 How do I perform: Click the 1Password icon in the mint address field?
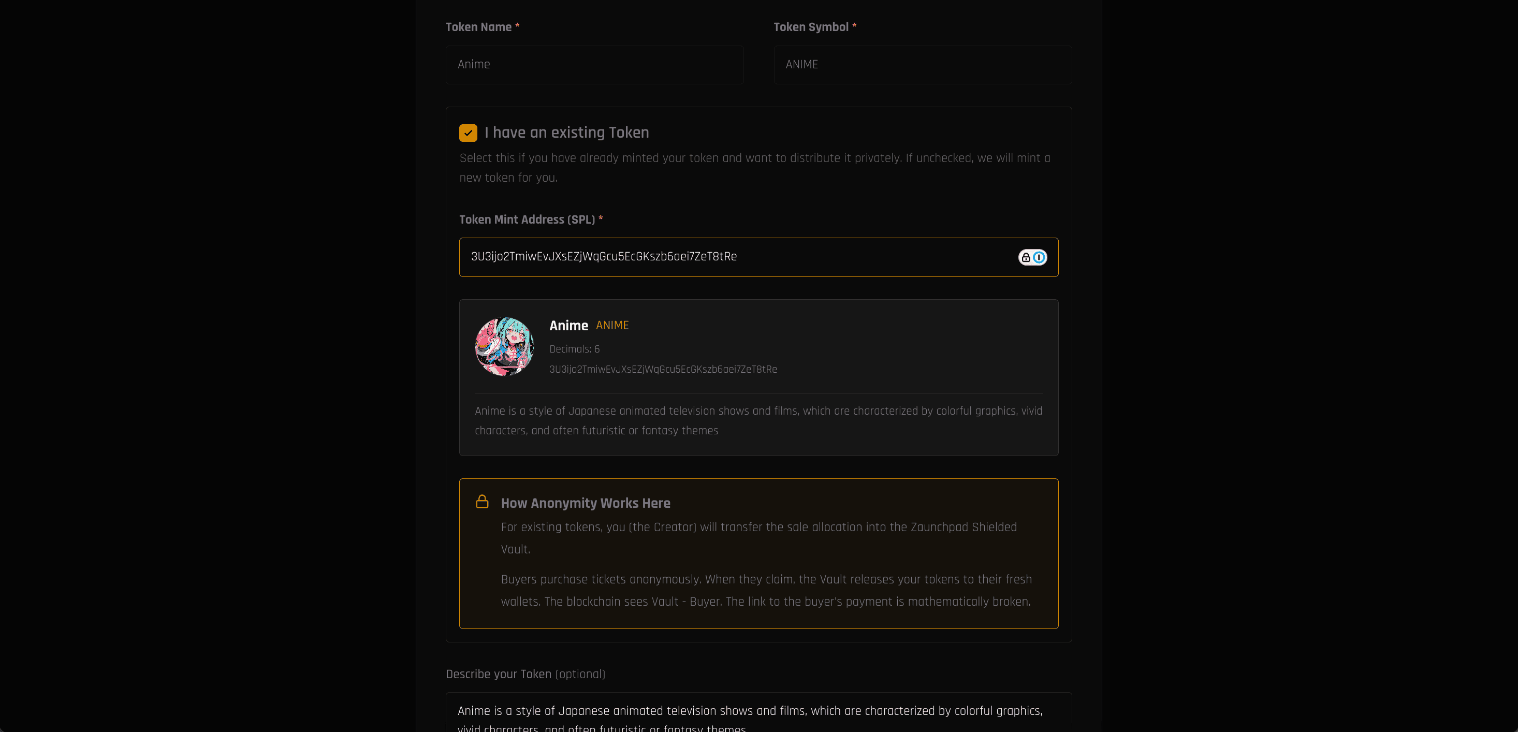1040,258
